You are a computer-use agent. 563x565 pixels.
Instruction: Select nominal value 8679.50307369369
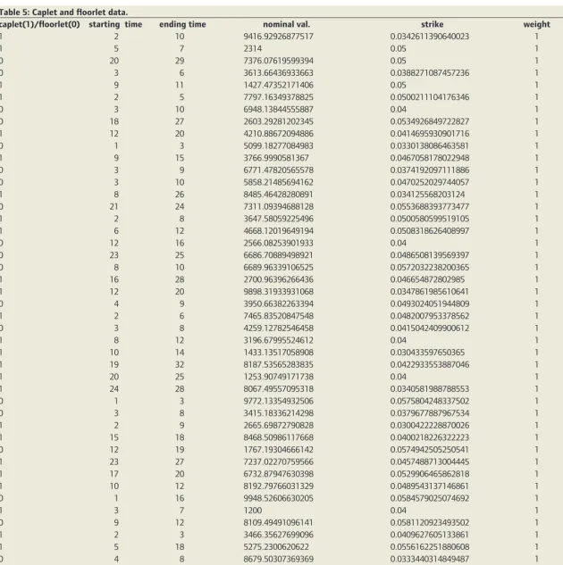(x=279, y=560)
